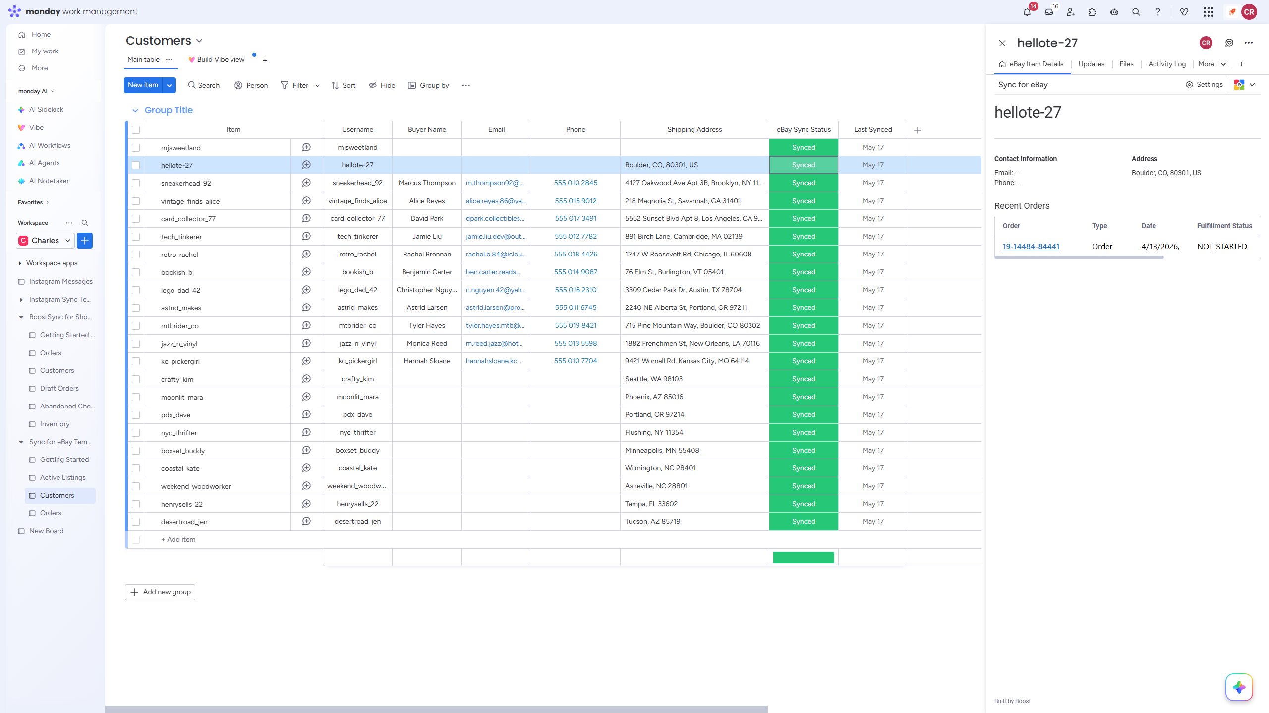The image size is (1269, 713).
Task: Click the workspace search magnifier icon
Action: tap(85, 223)
